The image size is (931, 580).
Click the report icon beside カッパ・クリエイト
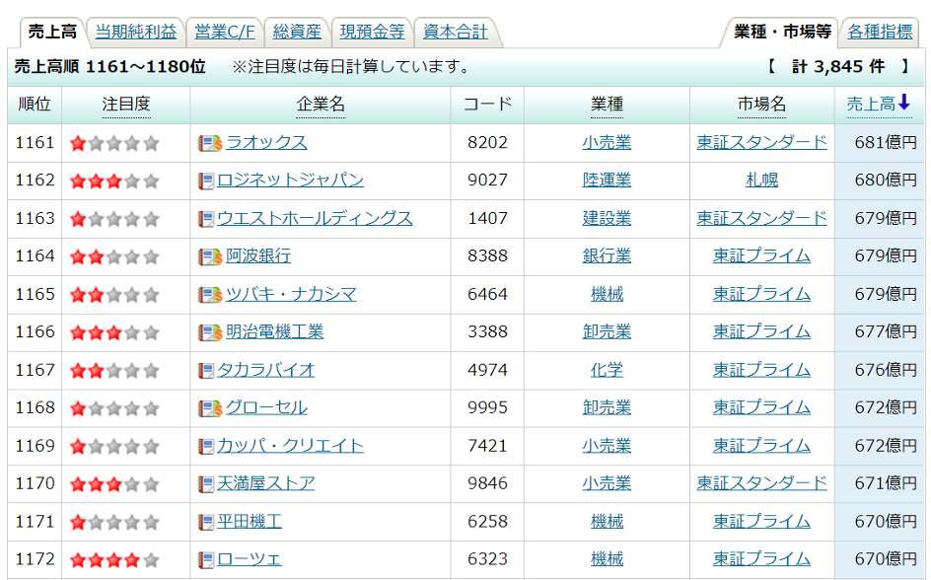click(x=205, y=447)
